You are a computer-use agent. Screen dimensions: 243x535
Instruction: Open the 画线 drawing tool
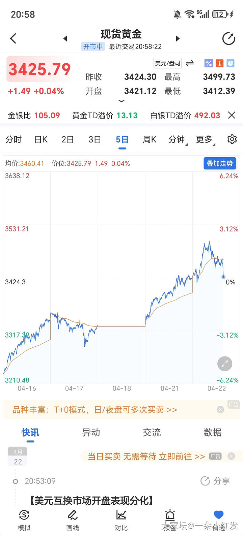73,520
